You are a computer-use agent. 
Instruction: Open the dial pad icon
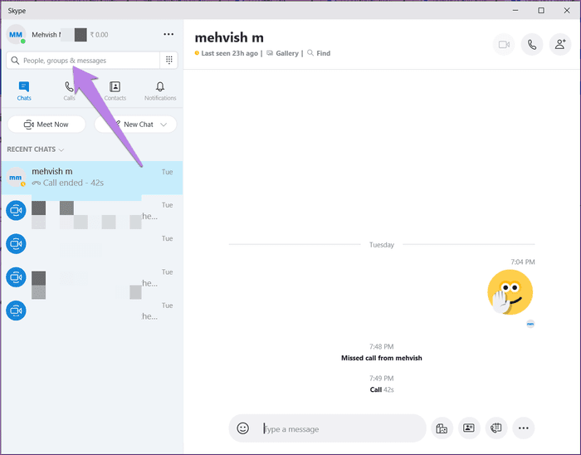click(169, 60)
